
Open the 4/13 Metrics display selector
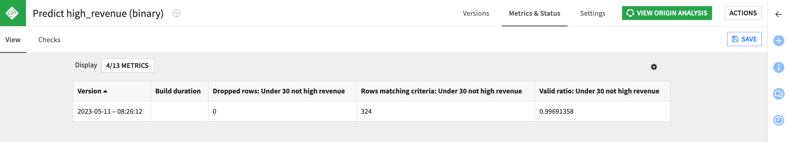tap(127, 65)
